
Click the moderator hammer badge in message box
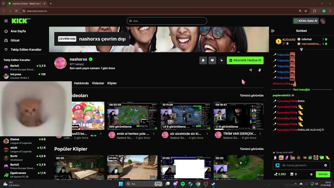(278, 165)
